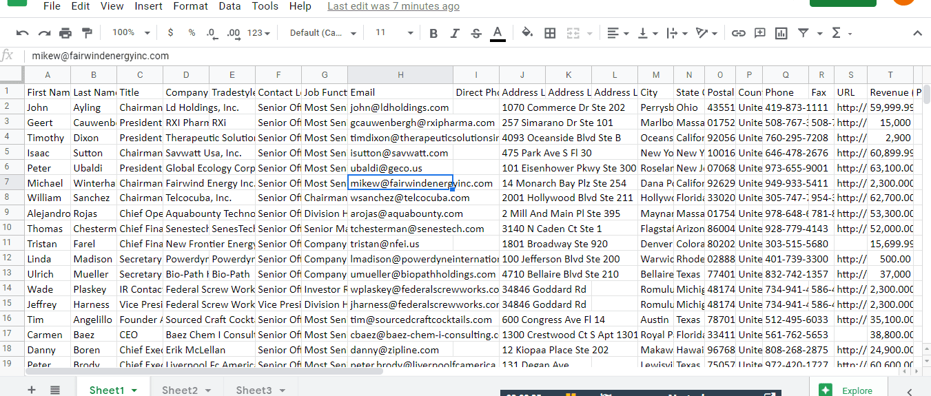Viewport: 931px width, 396px height.
Task: Open filter views dropdown arrow
Action: (820, 33)
